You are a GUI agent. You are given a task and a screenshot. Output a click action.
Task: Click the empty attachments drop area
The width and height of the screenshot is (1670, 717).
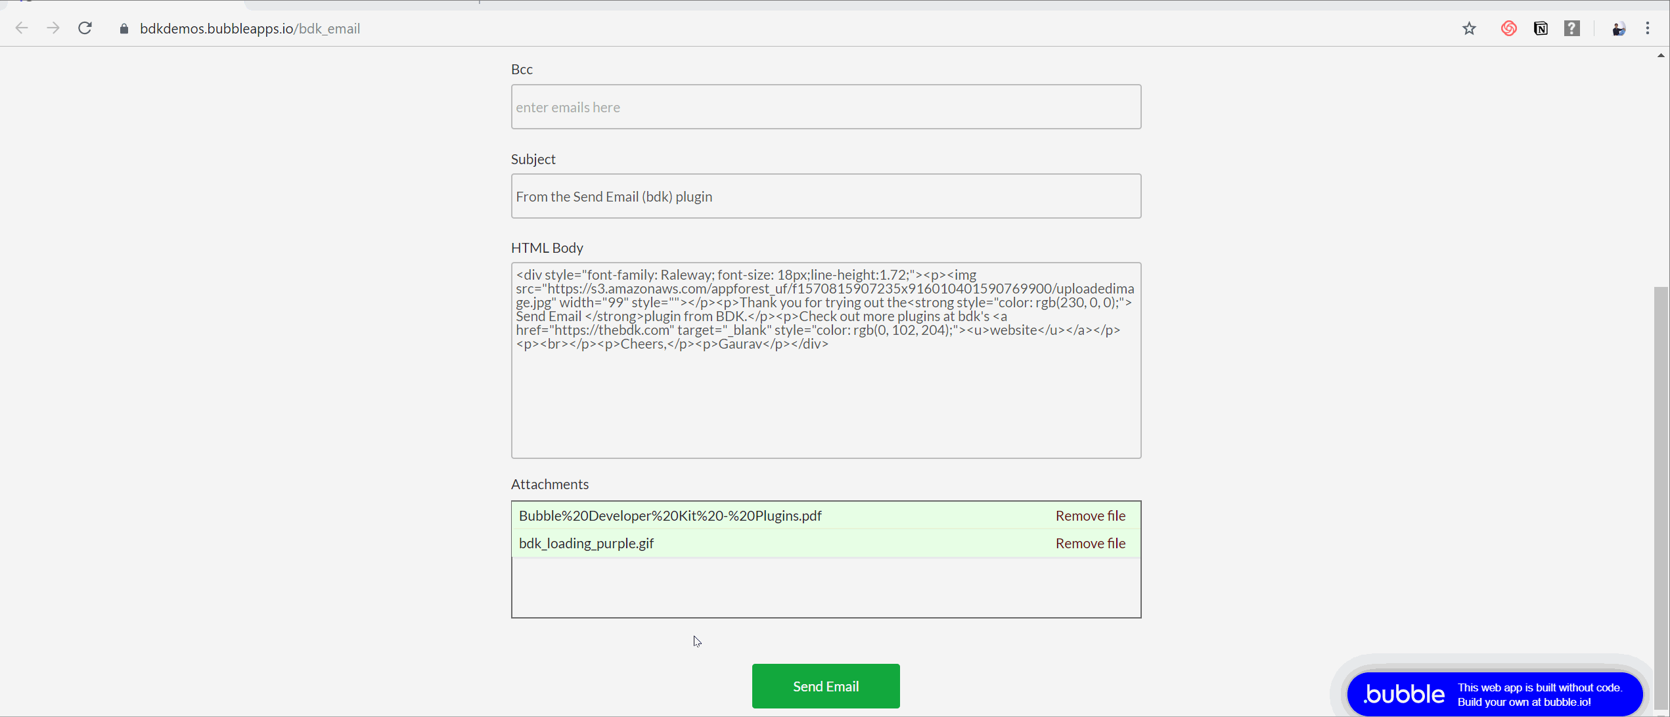826,588
